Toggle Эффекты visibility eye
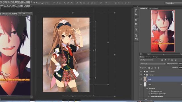 147,88
